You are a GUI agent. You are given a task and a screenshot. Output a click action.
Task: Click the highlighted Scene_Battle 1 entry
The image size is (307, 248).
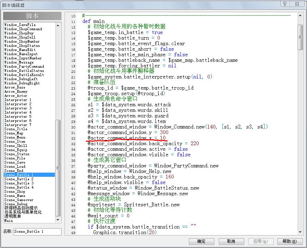[30, 175]
